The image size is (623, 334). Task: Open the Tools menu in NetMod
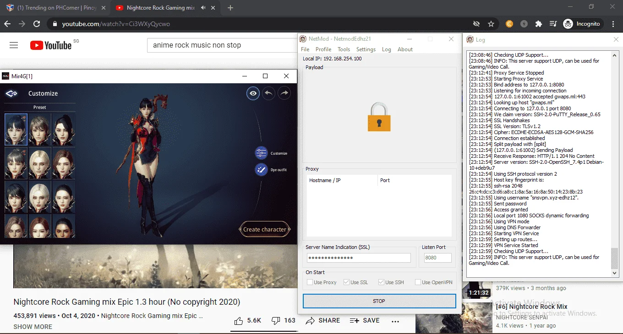coord(344,49)
